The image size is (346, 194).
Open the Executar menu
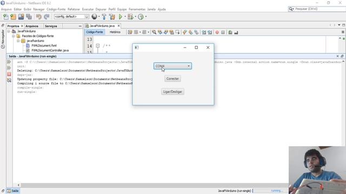[88, 9]
